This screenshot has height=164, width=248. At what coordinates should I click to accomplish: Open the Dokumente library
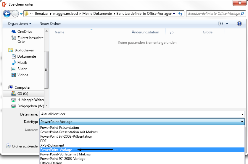tap(24, 56)
